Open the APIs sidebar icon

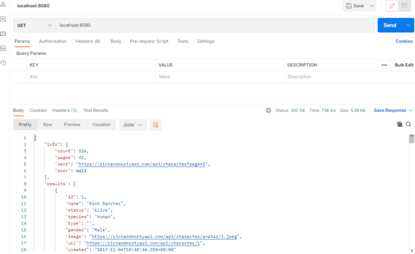(3, 5)
